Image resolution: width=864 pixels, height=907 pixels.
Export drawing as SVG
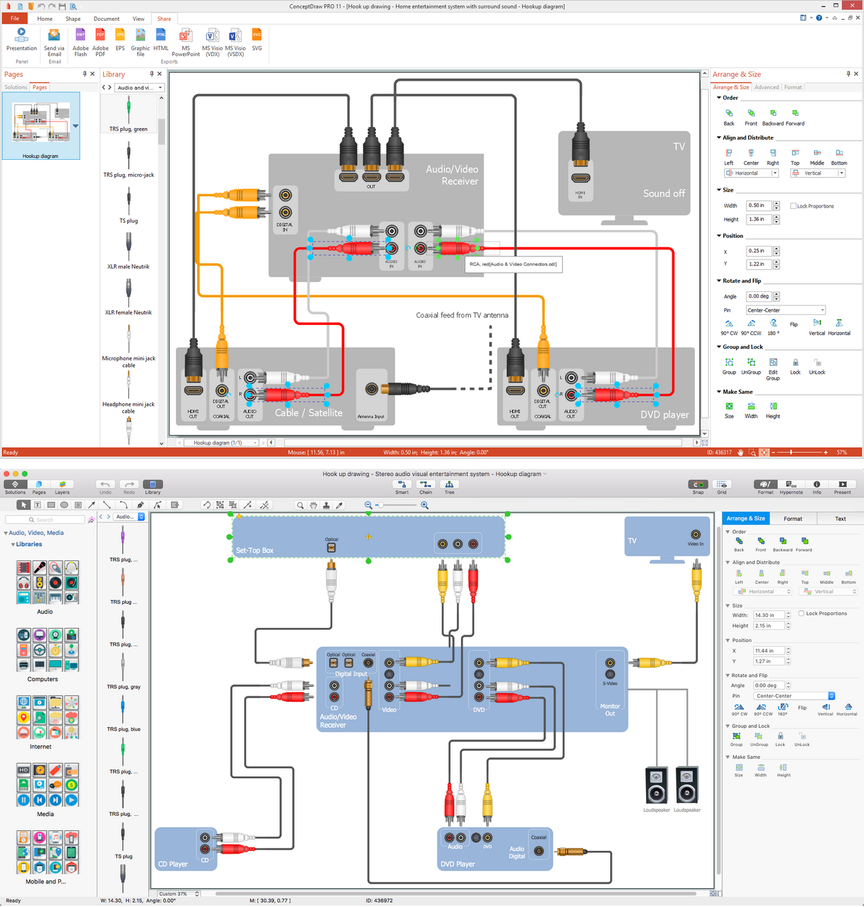[x=256, y=40]
